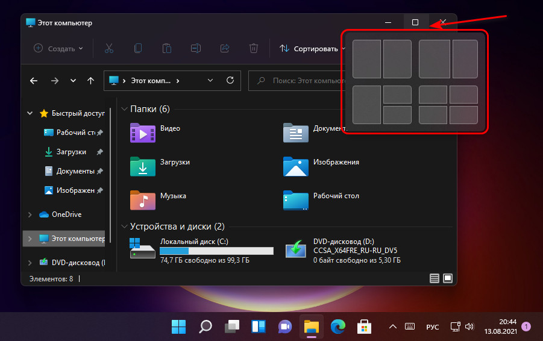Image resolution: width=543 pixels, height=341 pixels.
Task: Open Создать dropdown menu
Action: click(58, 48)
